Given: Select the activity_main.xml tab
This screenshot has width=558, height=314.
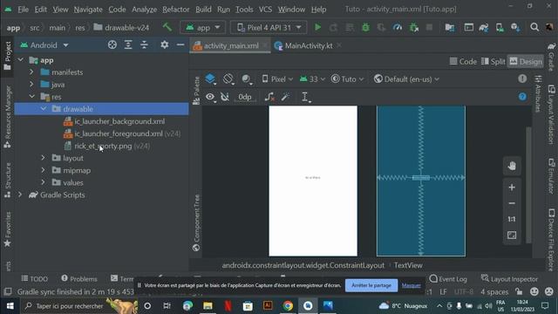Looking at the screenshot, I should click(x=230, y=45).
